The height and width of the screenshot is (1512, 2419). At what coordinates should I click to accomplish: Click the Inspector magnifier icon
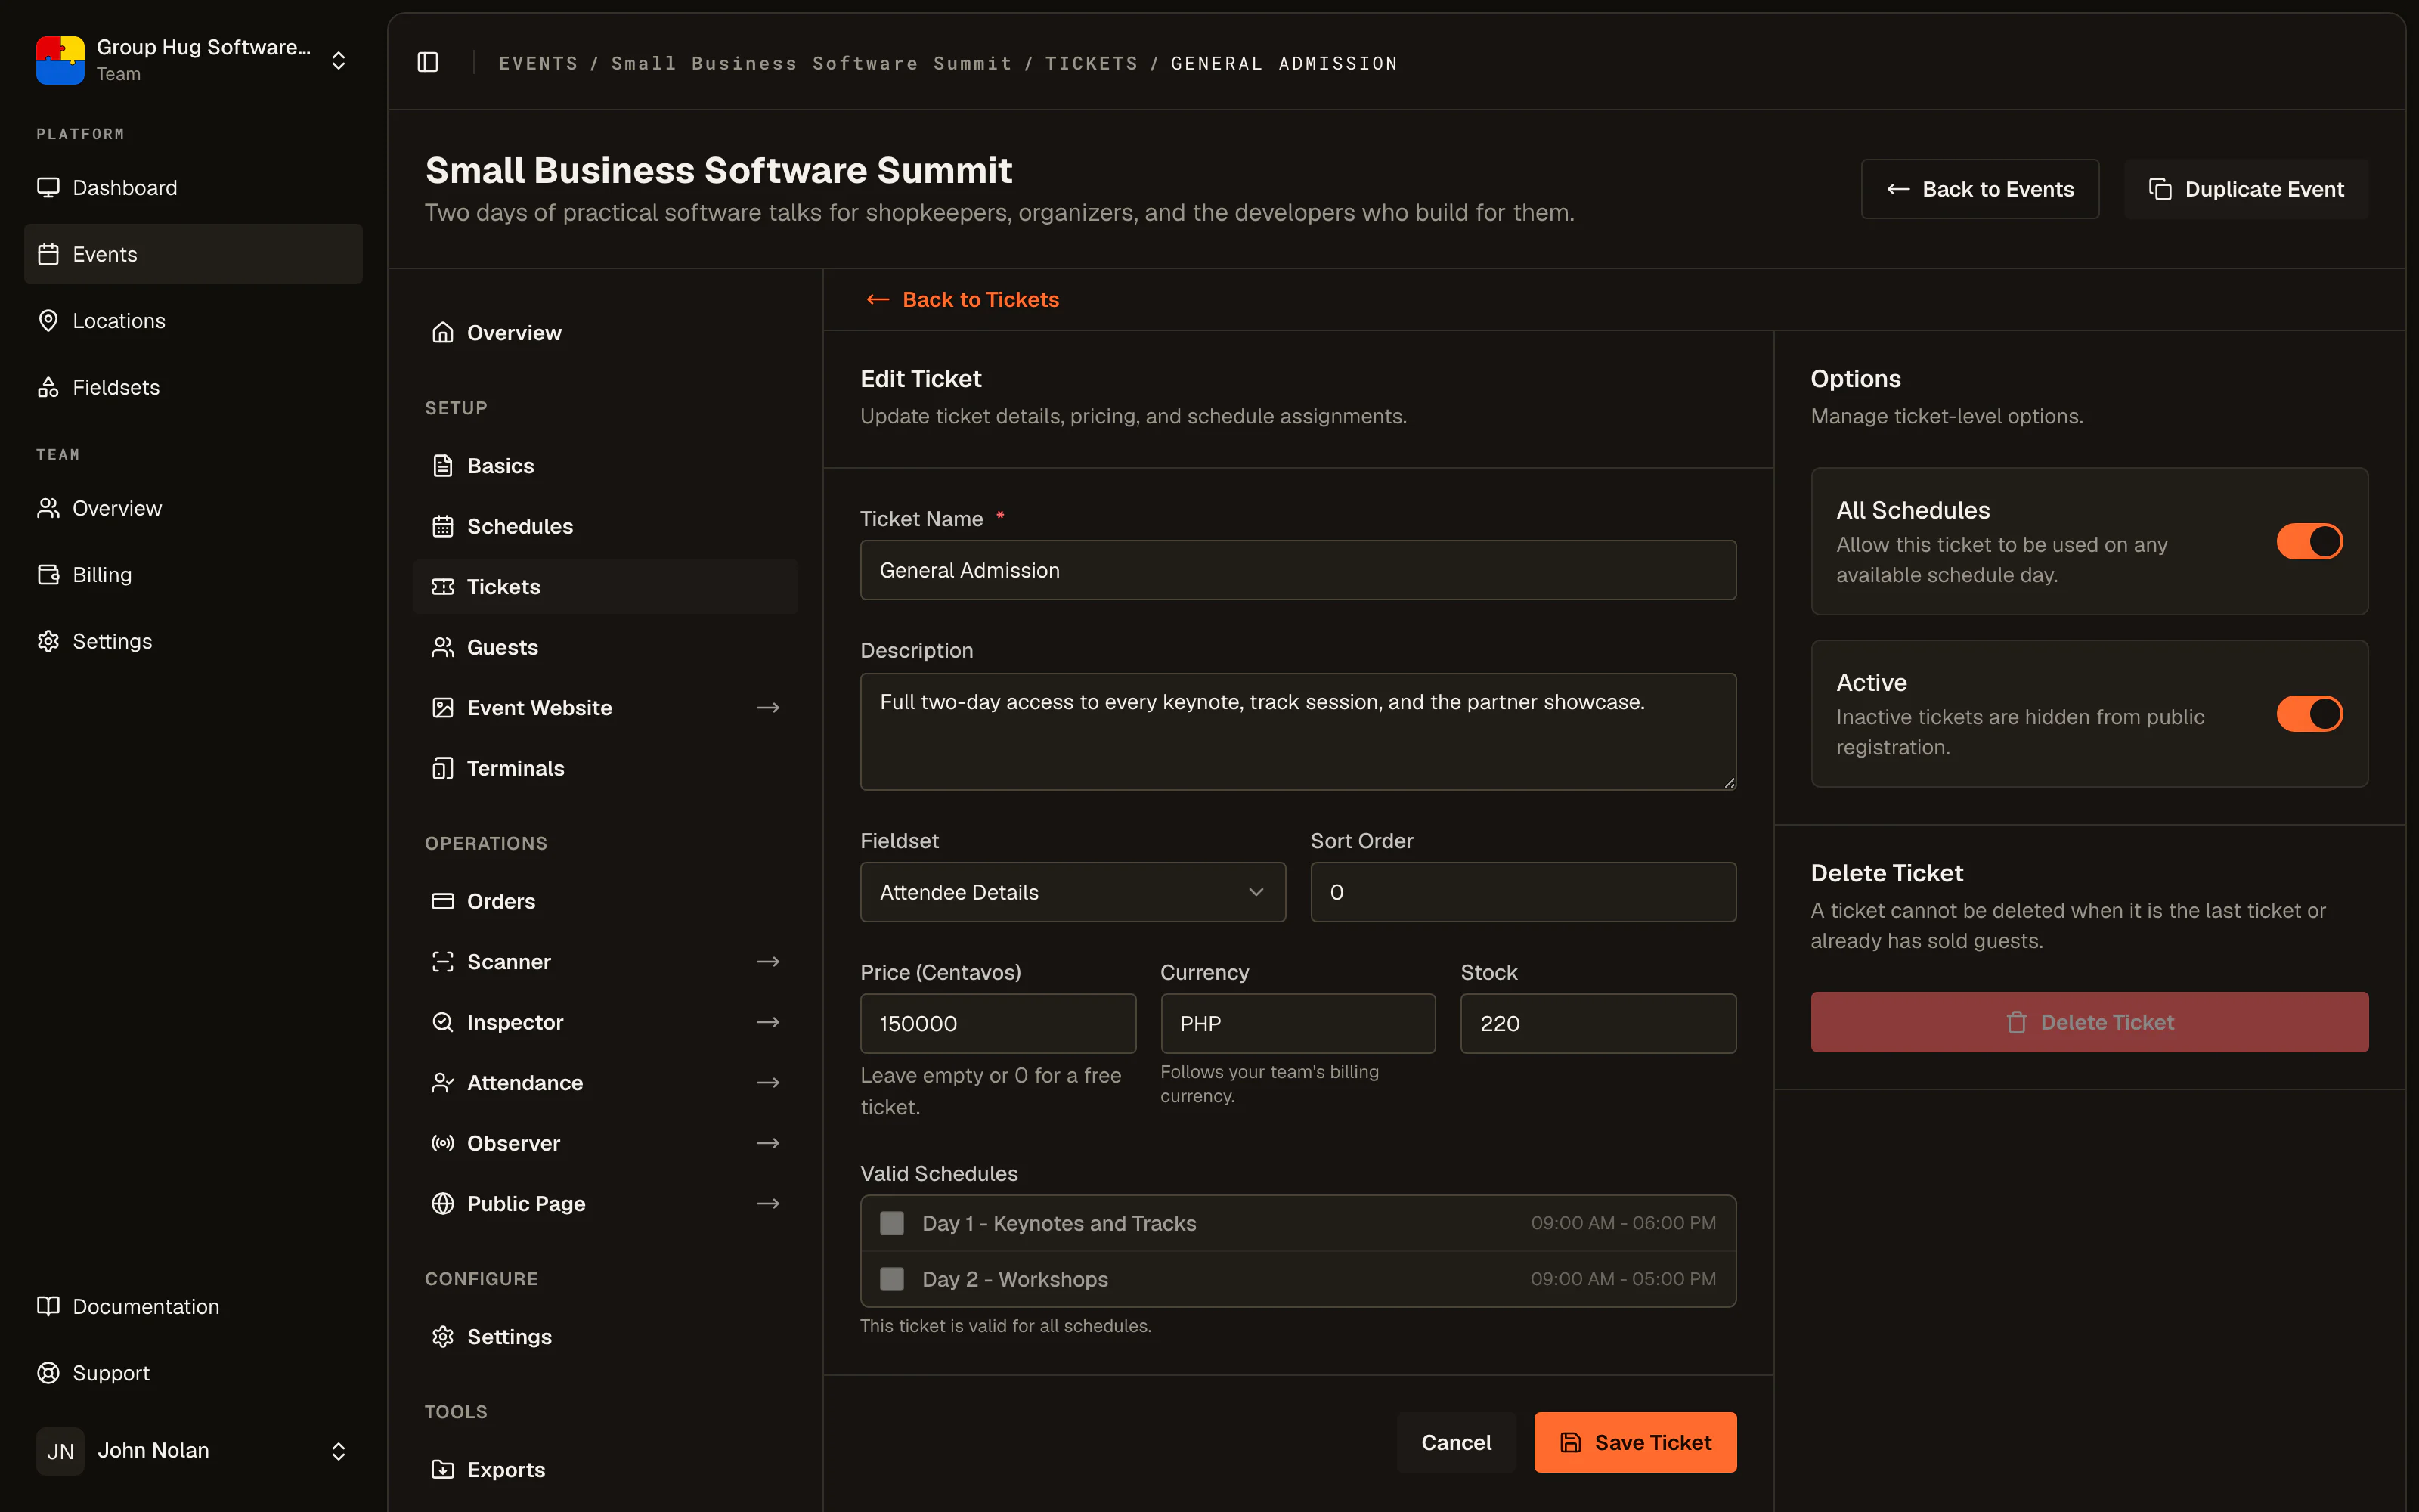(x=443, y=1022)
